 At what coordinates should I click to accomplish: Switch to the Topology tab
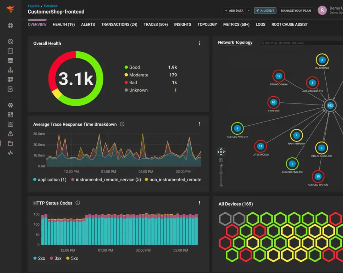point(207,24)
